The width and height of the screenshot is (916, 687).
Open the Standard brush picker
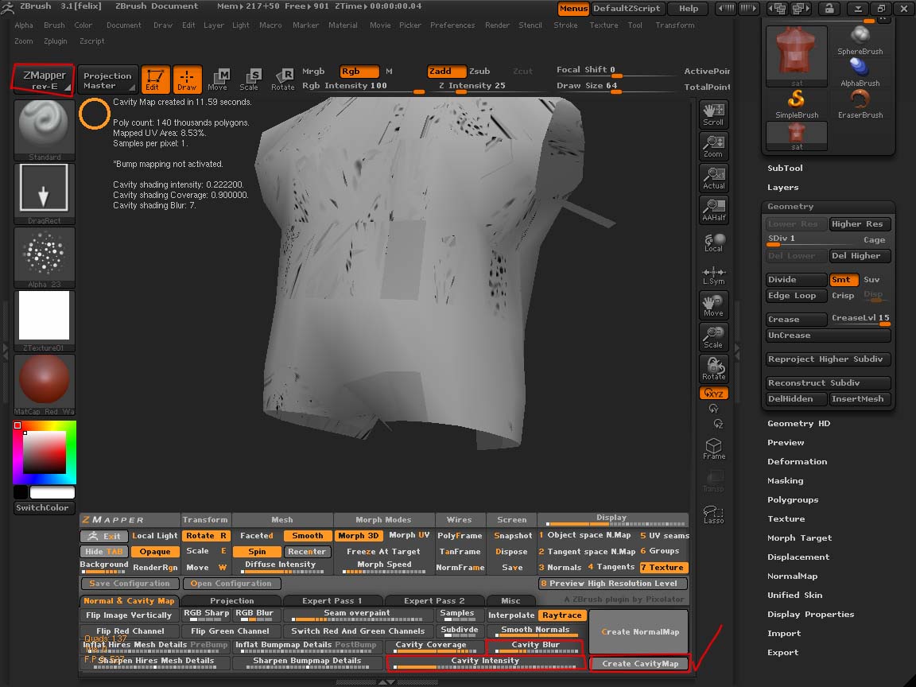tap(45, 130)
